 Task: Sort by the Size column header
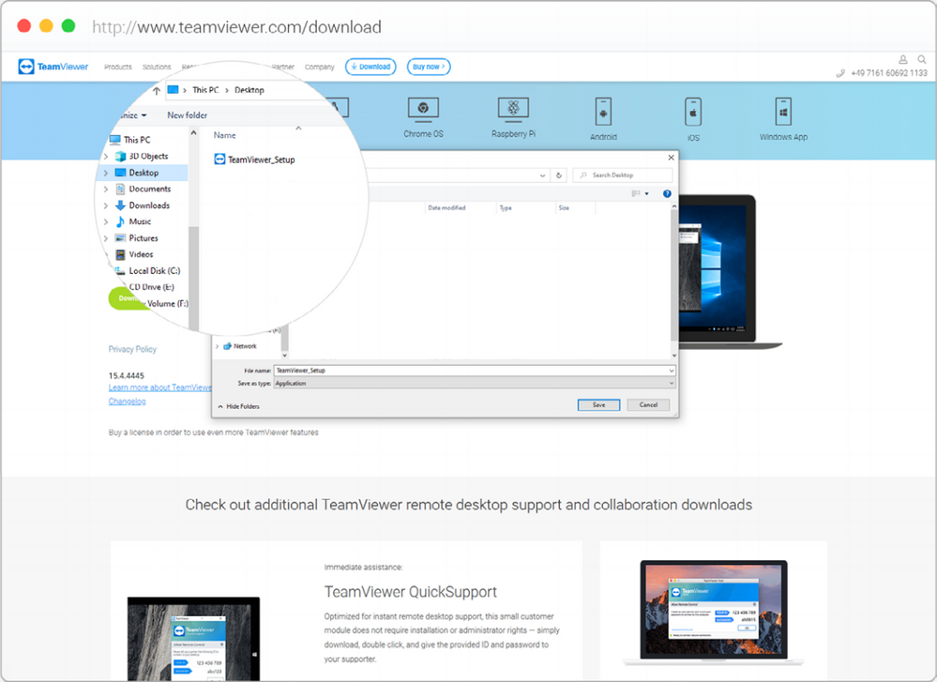click(x=564, y=208)
